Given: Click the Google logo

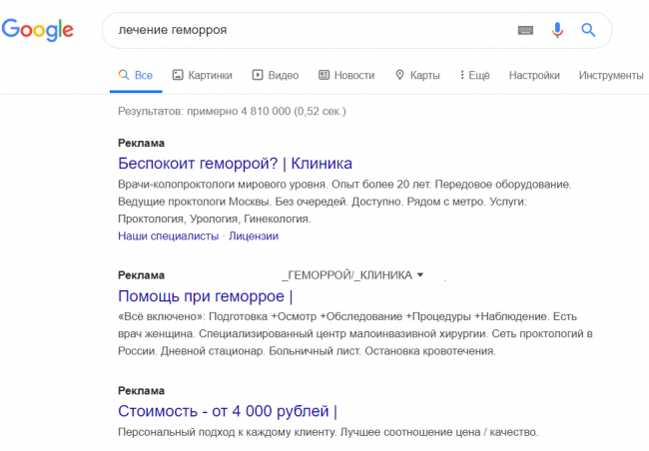Looking at the screenshot, I should tap(38, 30).
